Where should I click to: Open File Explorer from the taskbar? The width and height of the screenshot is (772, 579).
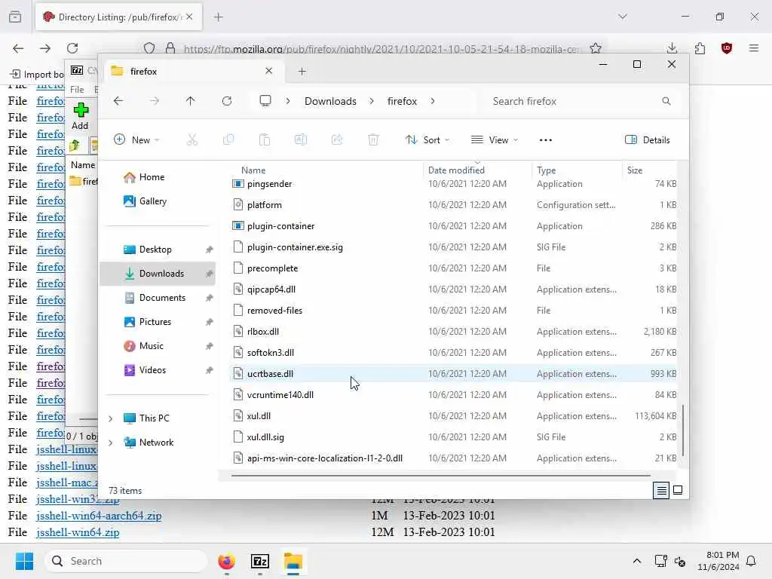pos(293,561)
